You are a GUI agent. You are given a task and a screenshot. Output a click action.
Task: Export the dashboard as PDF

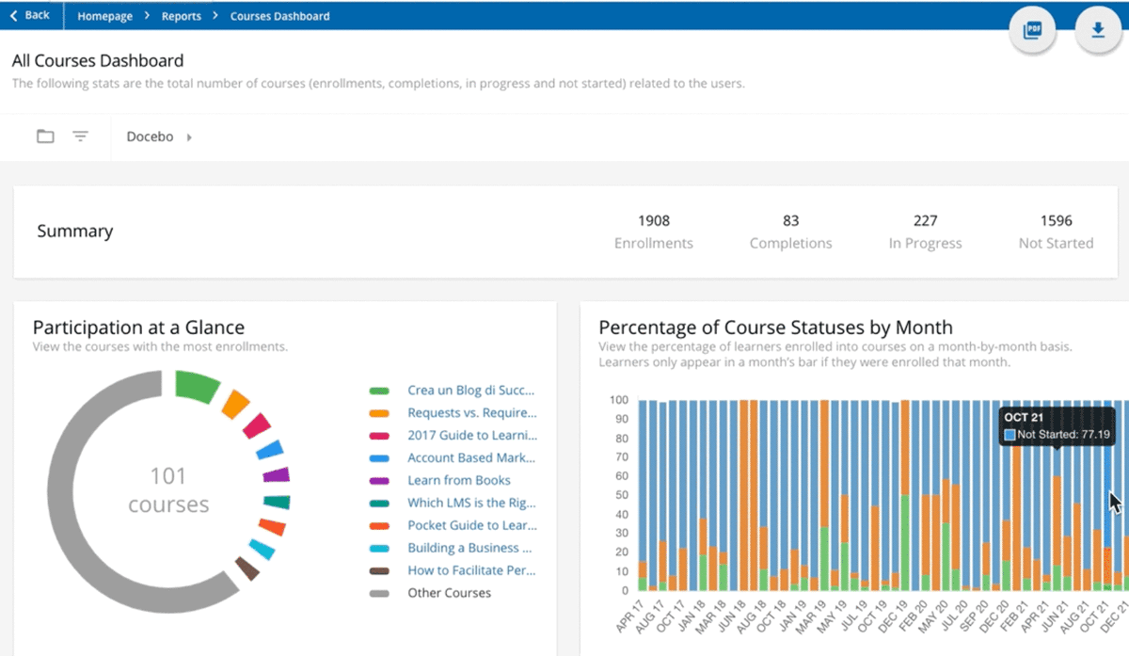pos(1033,30)
